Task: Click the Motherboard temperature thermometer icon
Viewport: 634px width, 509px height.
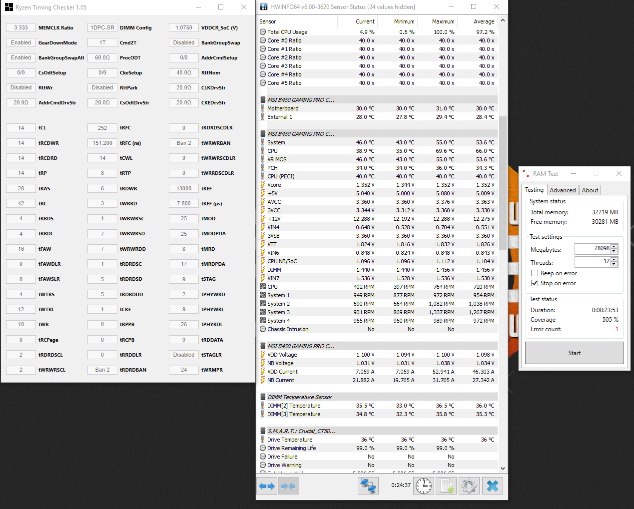Action: tap(263, 108)
